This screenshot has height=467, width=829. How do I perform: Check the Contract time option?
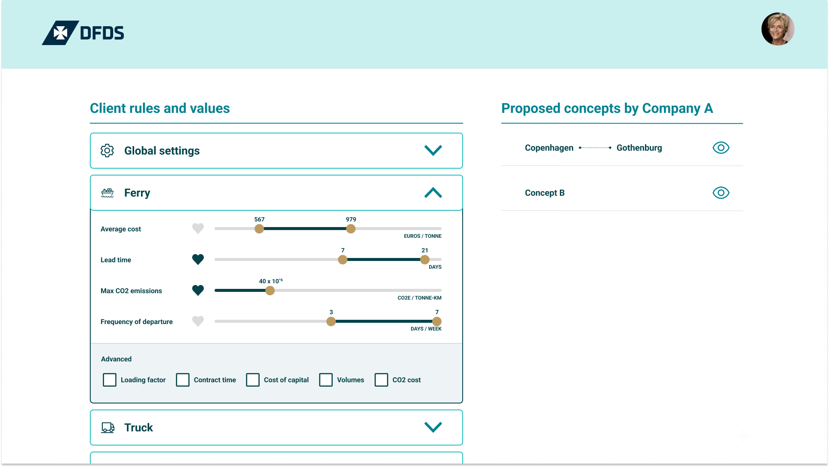click(183, 380)
